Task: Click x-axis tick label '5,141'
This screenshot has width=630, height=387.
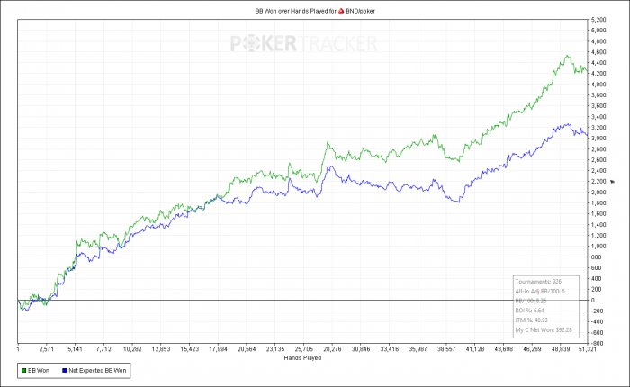Action: tap(75, 349)
